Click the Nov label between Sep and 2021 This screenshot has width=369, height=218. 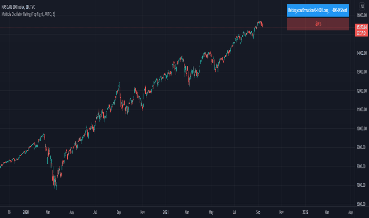pos(143,212)
